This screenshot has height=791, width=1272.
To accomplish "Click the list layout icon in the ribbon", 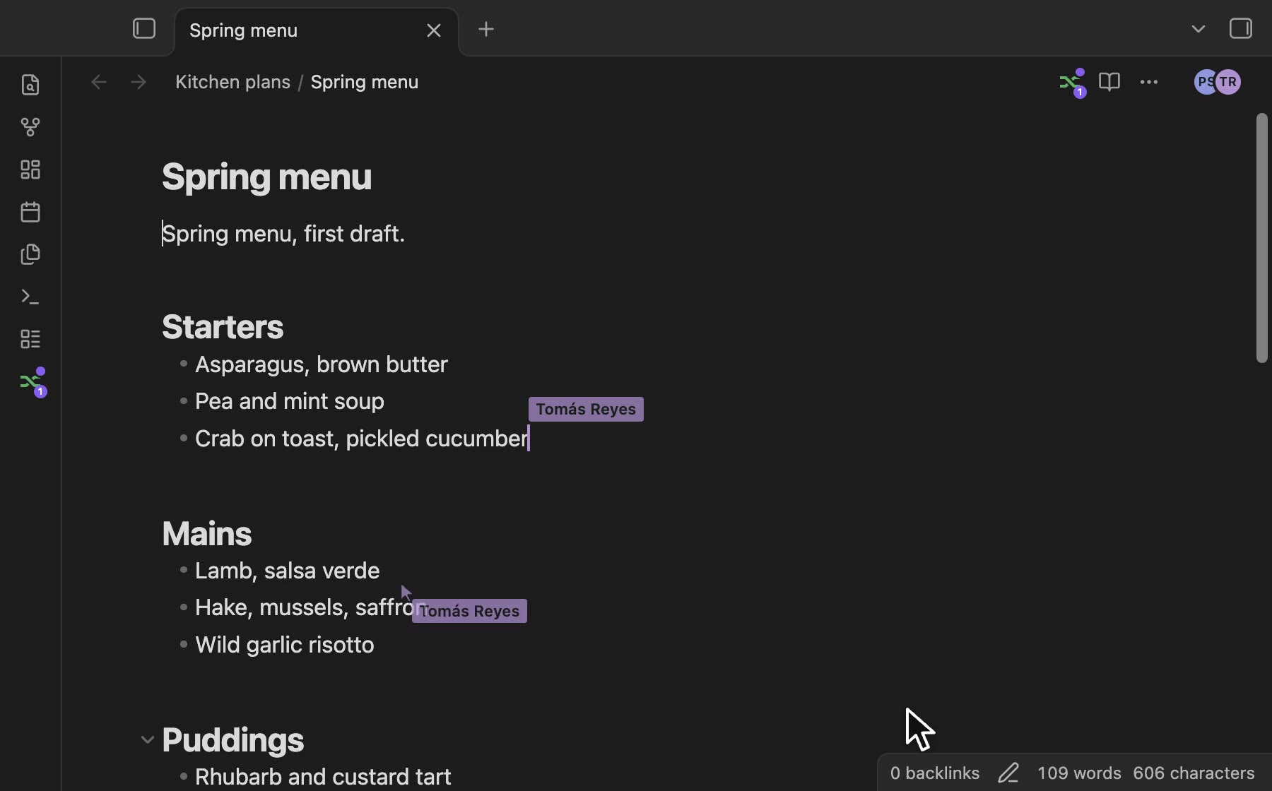I will point(30,339).
